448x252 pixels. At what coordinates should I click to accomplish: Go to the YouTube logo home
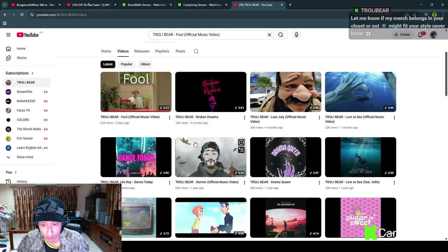28,35
